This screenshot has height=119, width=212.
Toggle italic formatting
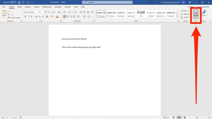point(28,17)
